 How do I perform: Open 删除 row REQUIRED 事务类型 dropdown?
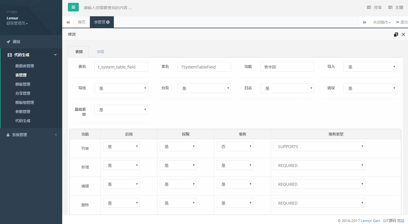click(319, 203)
